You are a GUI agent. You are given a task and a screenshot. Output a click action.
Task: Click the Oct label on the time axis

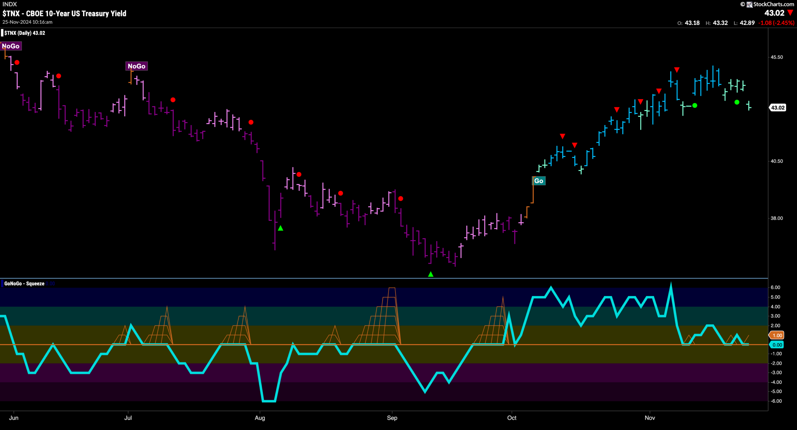(x=512, y=418)
